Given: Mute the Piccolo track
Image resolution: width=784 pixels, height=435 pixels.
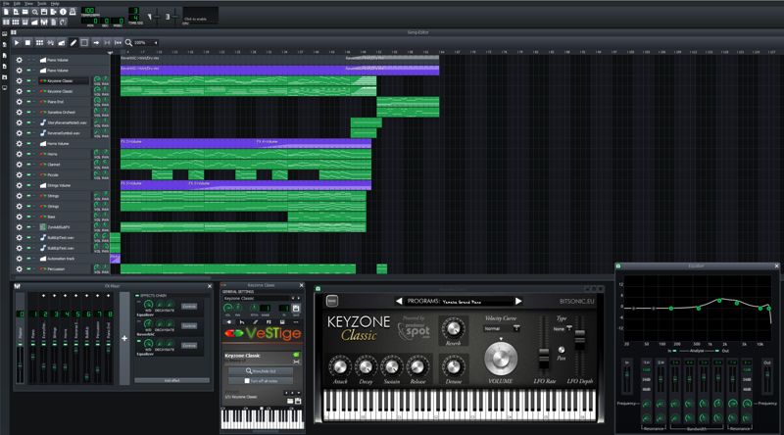Looking at the screenshot, I should [28, 175].
